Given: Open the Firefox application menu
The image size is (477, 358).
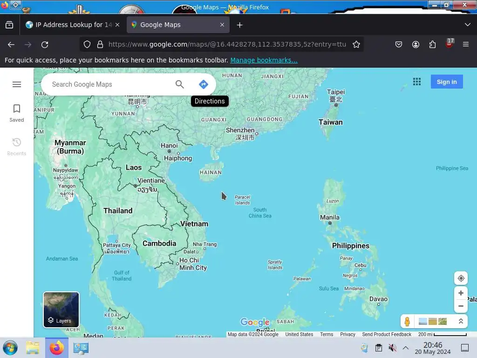Looking at the screenshot, I should coord(466,44).
